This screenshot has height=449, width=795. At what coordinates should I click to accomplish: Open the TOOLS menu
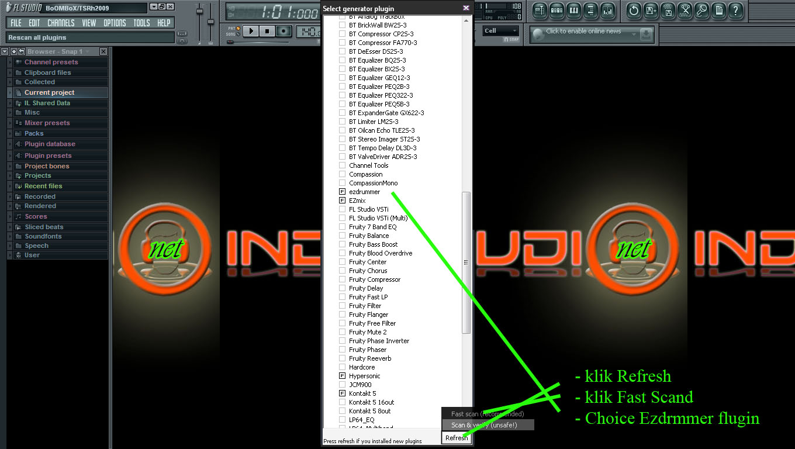click(141, 23)
